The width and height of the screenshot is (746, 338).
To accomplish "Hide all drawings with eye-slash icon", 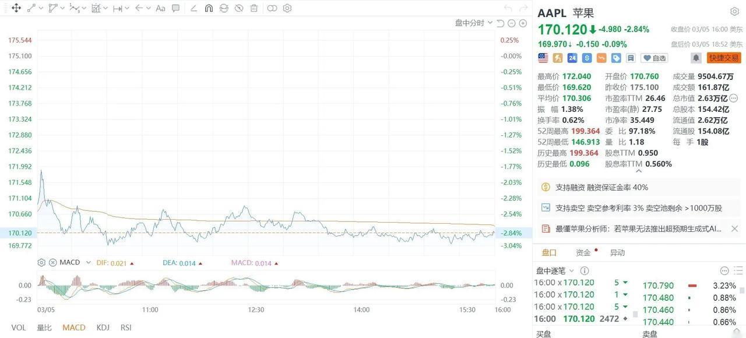I will (239, 8).
